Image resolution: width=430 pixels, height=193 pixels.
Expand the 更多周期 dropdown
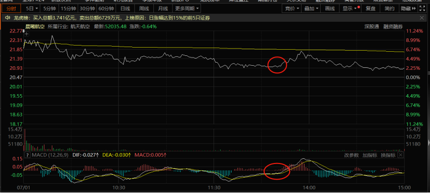pos(188,9)
